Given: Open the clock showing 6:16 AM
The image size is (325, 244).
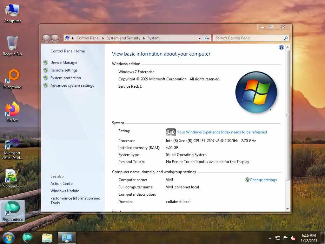Looking at the screenshot, I should coord(308,238).
